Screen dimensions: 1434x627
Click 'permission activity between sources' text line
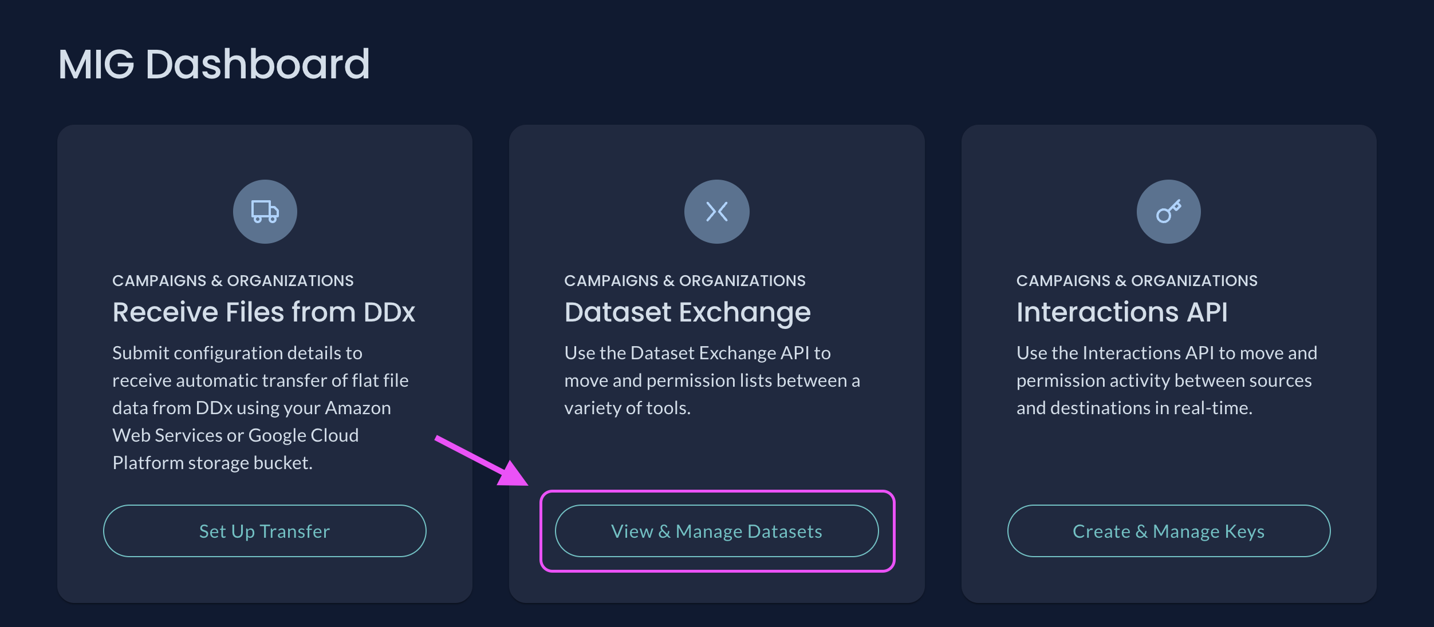coord(1164,380)
